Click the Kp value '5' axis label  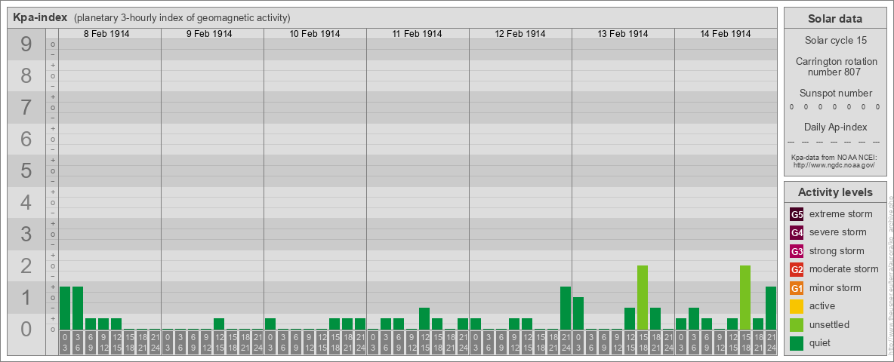click(x=26, y=170)
